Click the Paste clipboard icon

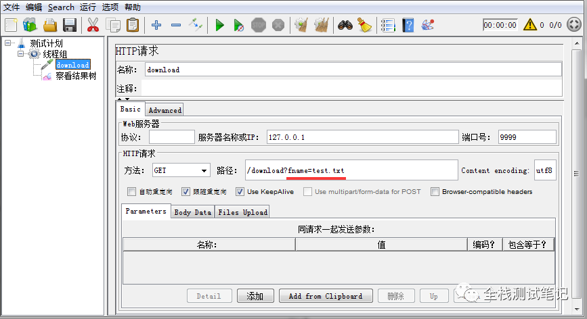coord(133,25)
